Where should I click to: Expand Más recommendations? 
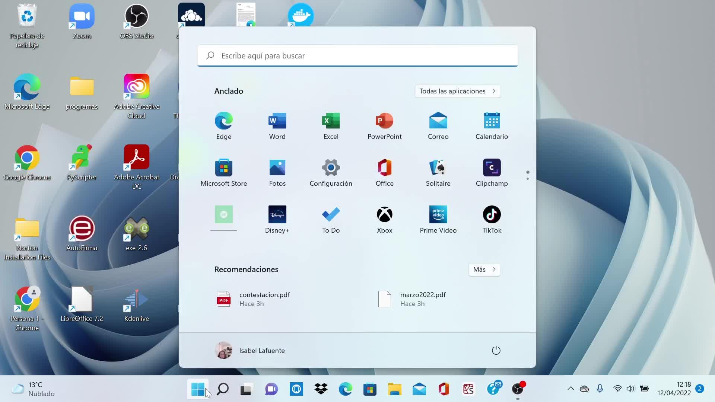tap(484, 269)
